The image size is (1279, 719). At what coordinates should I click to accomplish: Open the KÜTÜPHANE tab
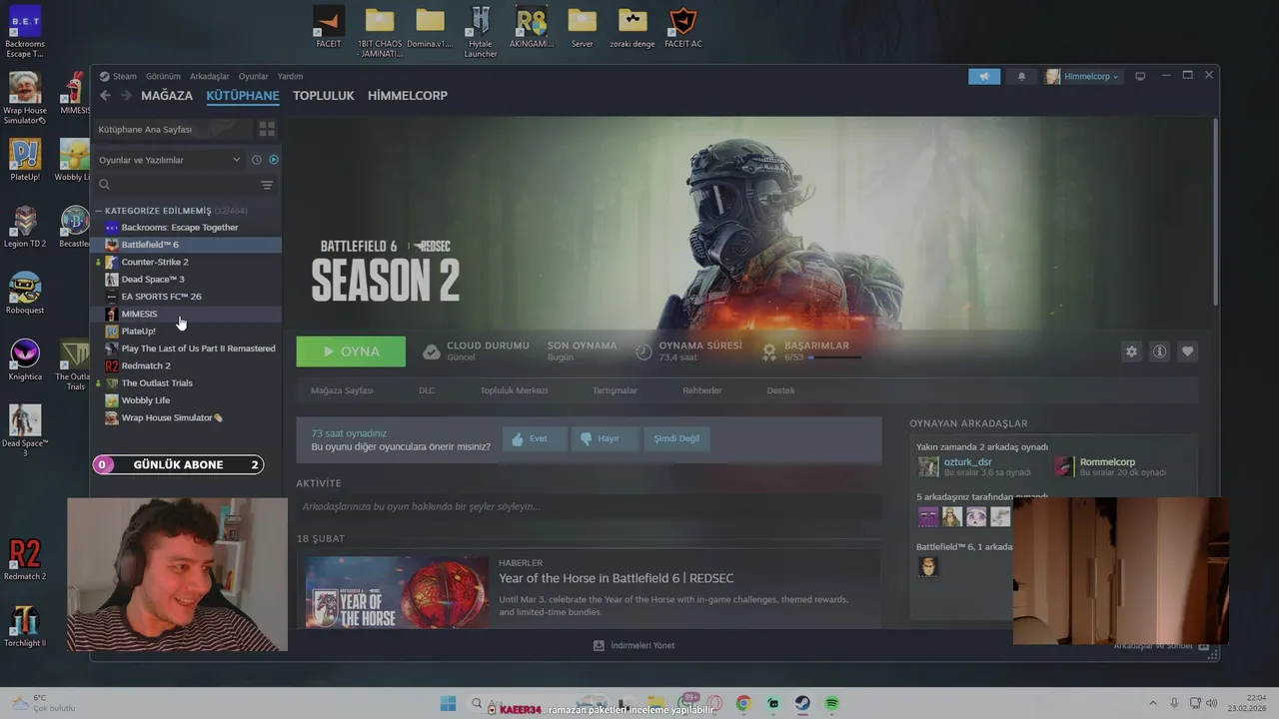pyautogui.click(x=243, y=96)
